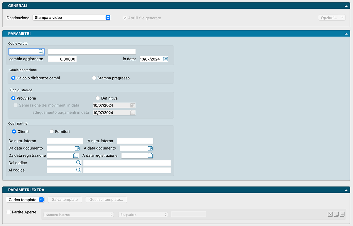The width and height of the screenshot is (353, 226).
Task: Open calendar for 'Da data documento'
Action: point(77,148)
